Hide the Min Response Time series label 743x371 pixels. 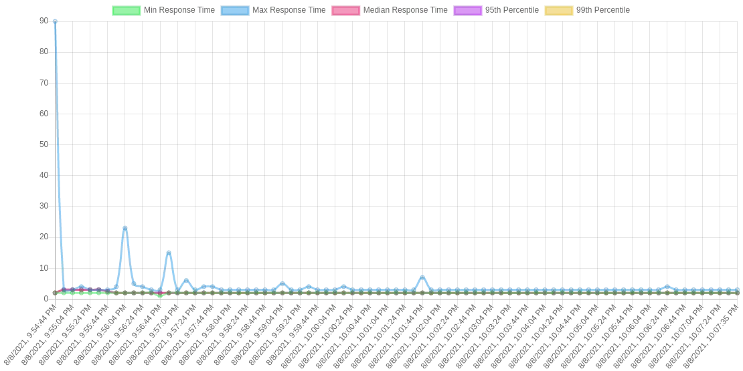click(179, 10)
